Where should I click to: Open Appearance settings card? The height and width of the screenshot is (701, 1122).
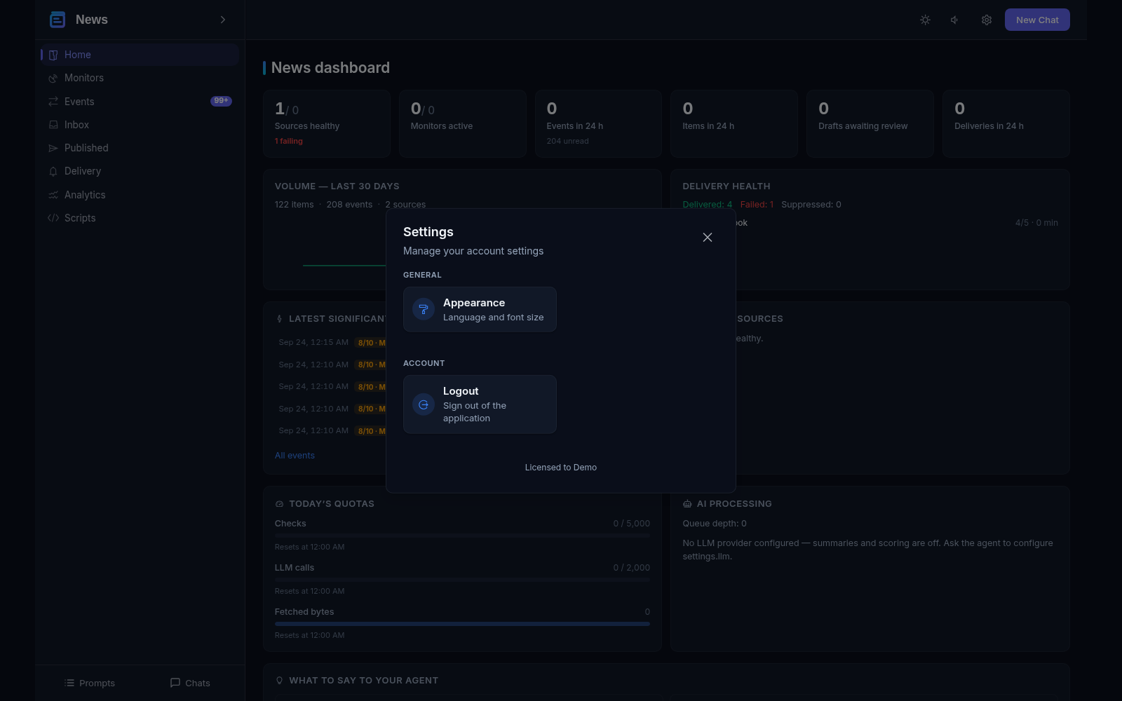[480, 309]
